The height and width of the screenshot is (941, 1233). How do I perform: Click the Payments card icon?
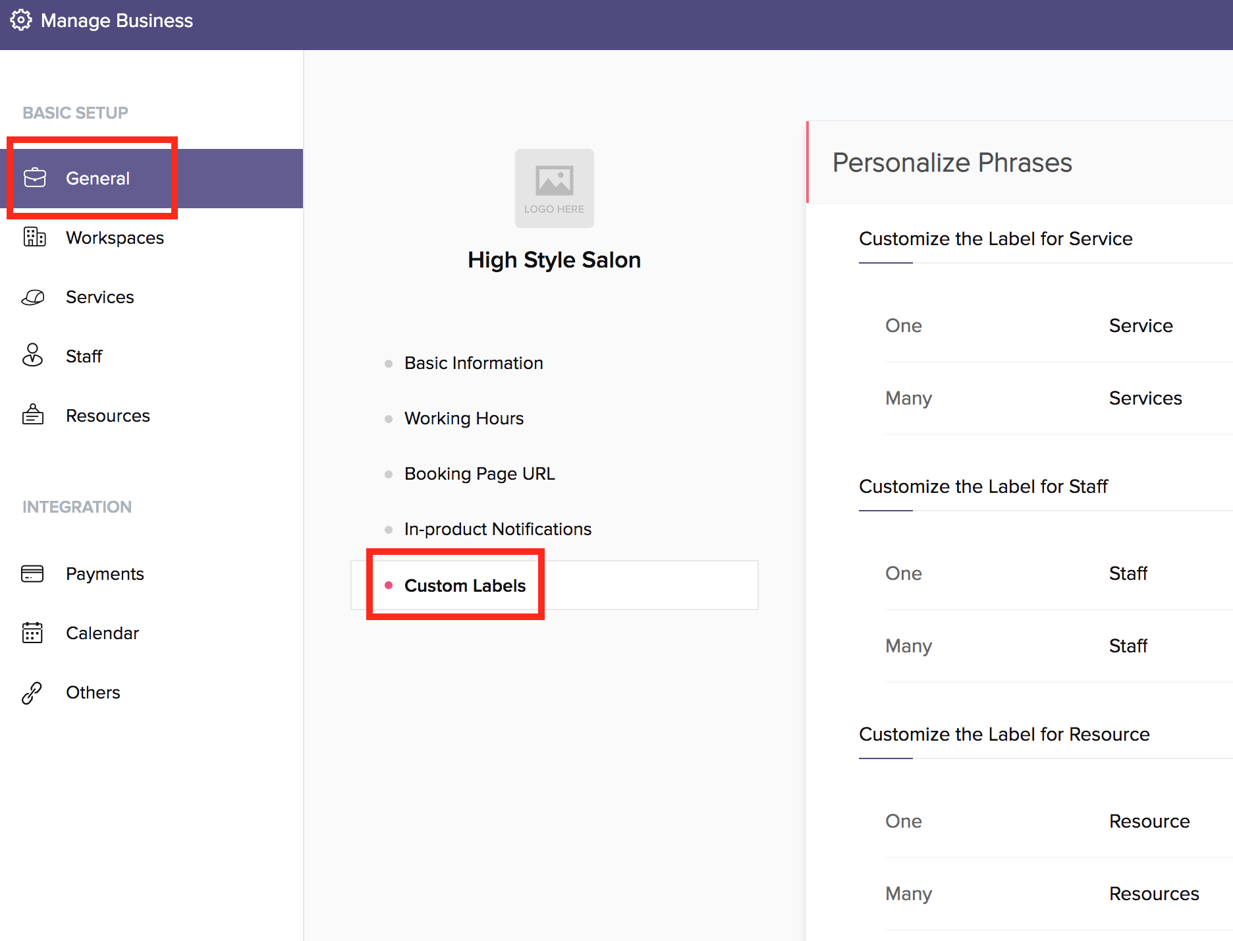[32, 574]
